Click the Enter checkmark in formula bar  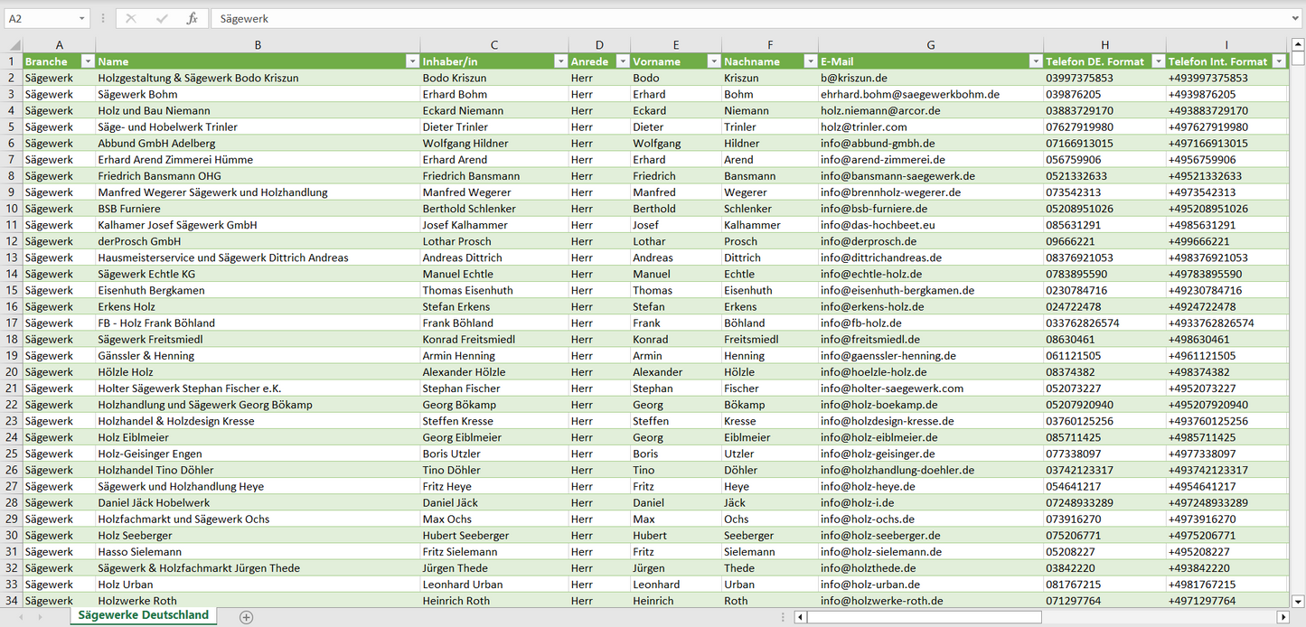(162, 18)
